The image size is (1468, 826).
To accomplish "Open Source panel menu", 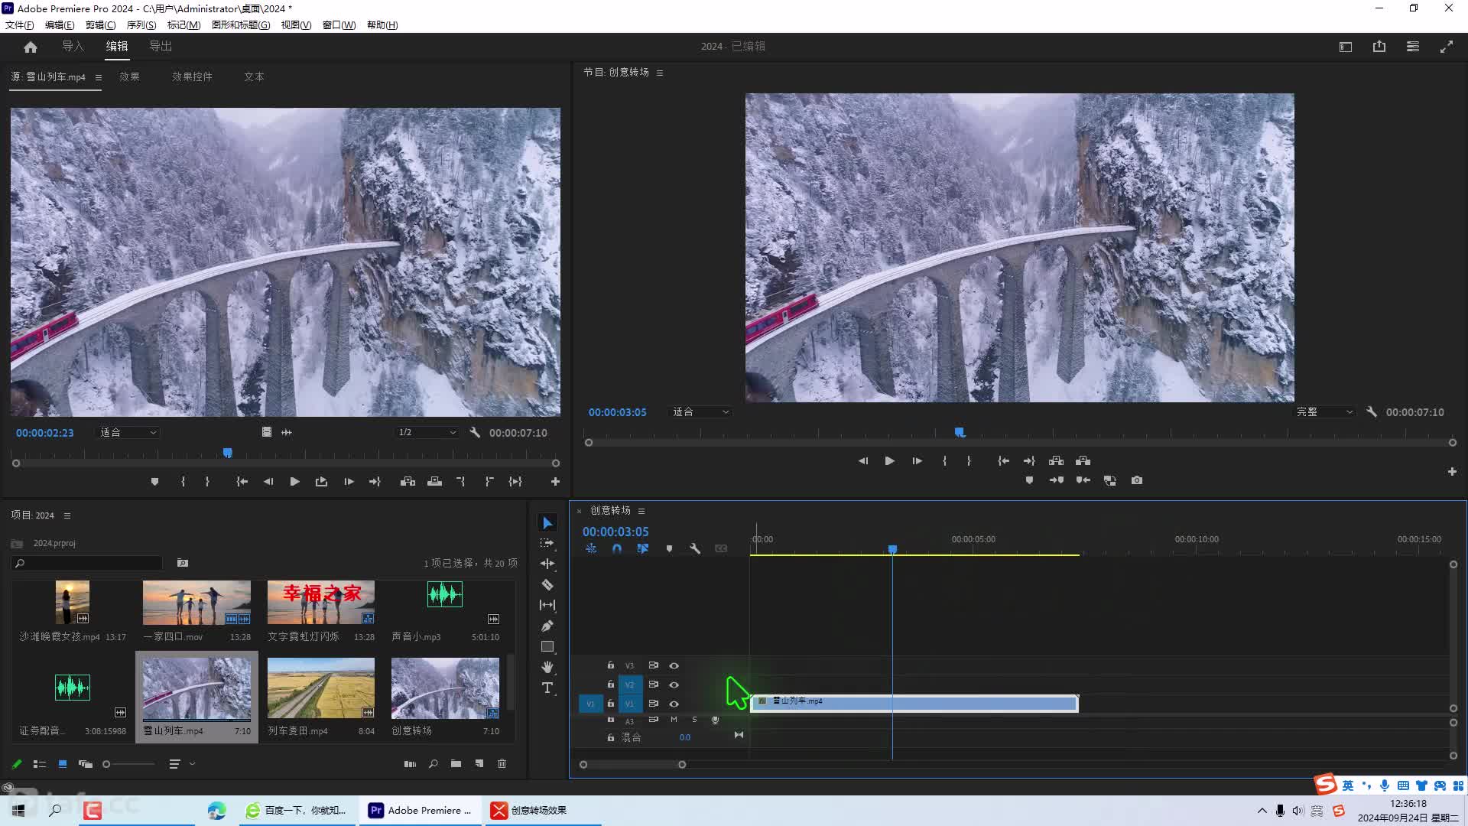I will (98, 77).
